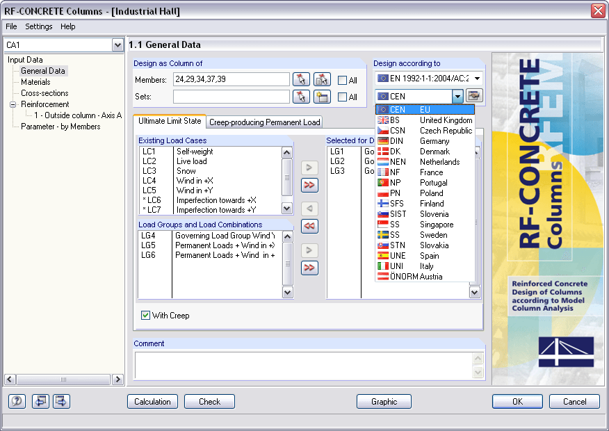This screenshot has height=431, width=609.
Task: Add selected load group with lower right arrow
Action: (x=309, y=250)
